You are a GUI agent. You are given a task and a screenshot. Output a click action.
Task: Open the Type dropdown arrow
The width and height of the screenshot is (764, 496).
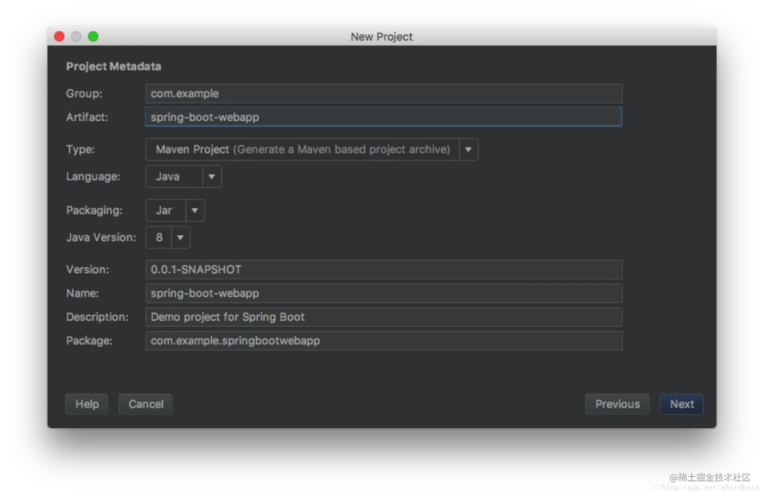click(468, 150)
